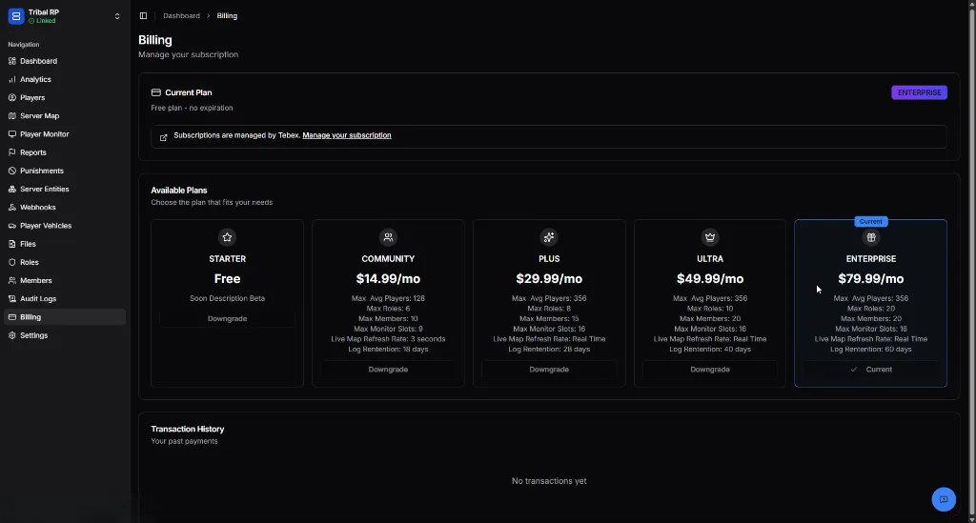The image size is (976, 523).
Task: Navigate to Players section
Action: click(x=65, y=97)
